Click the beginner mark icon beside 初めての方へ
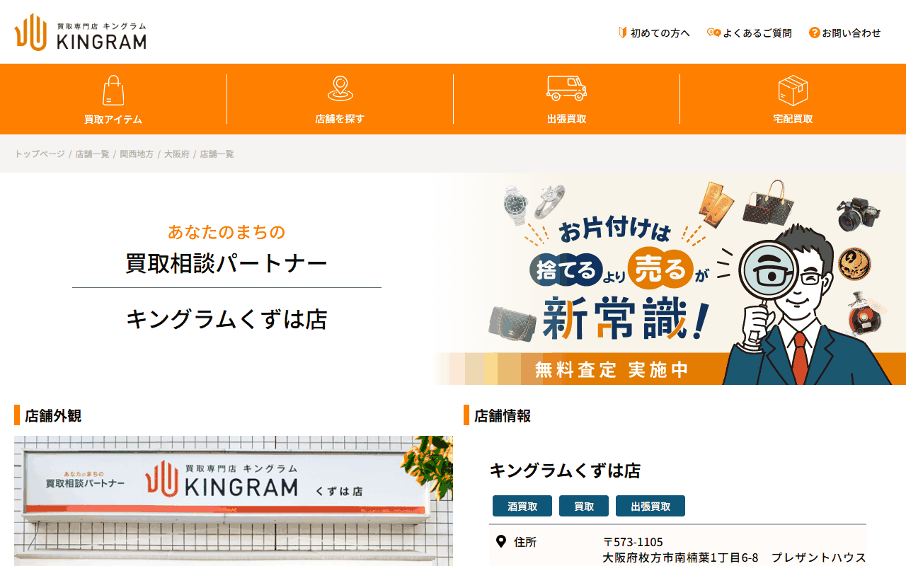Viewport: 906px width, 566px height. [x=623, y=33]
